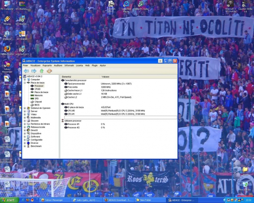Go back with the left arrow toolbar icon

click(x=26, y=71)
